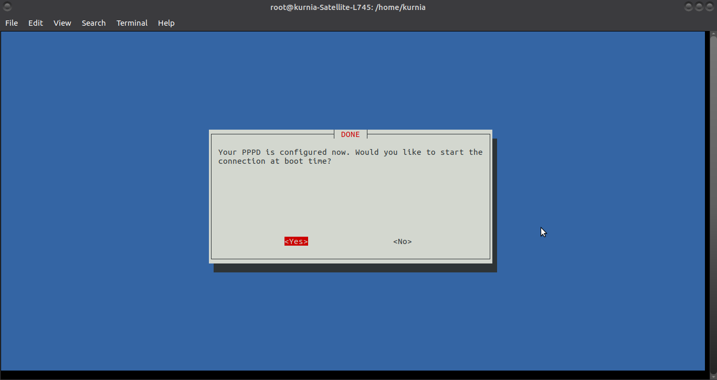This screenshot has height=380, width=717.
Task: Open the File menu
Action: pos(11,23)
